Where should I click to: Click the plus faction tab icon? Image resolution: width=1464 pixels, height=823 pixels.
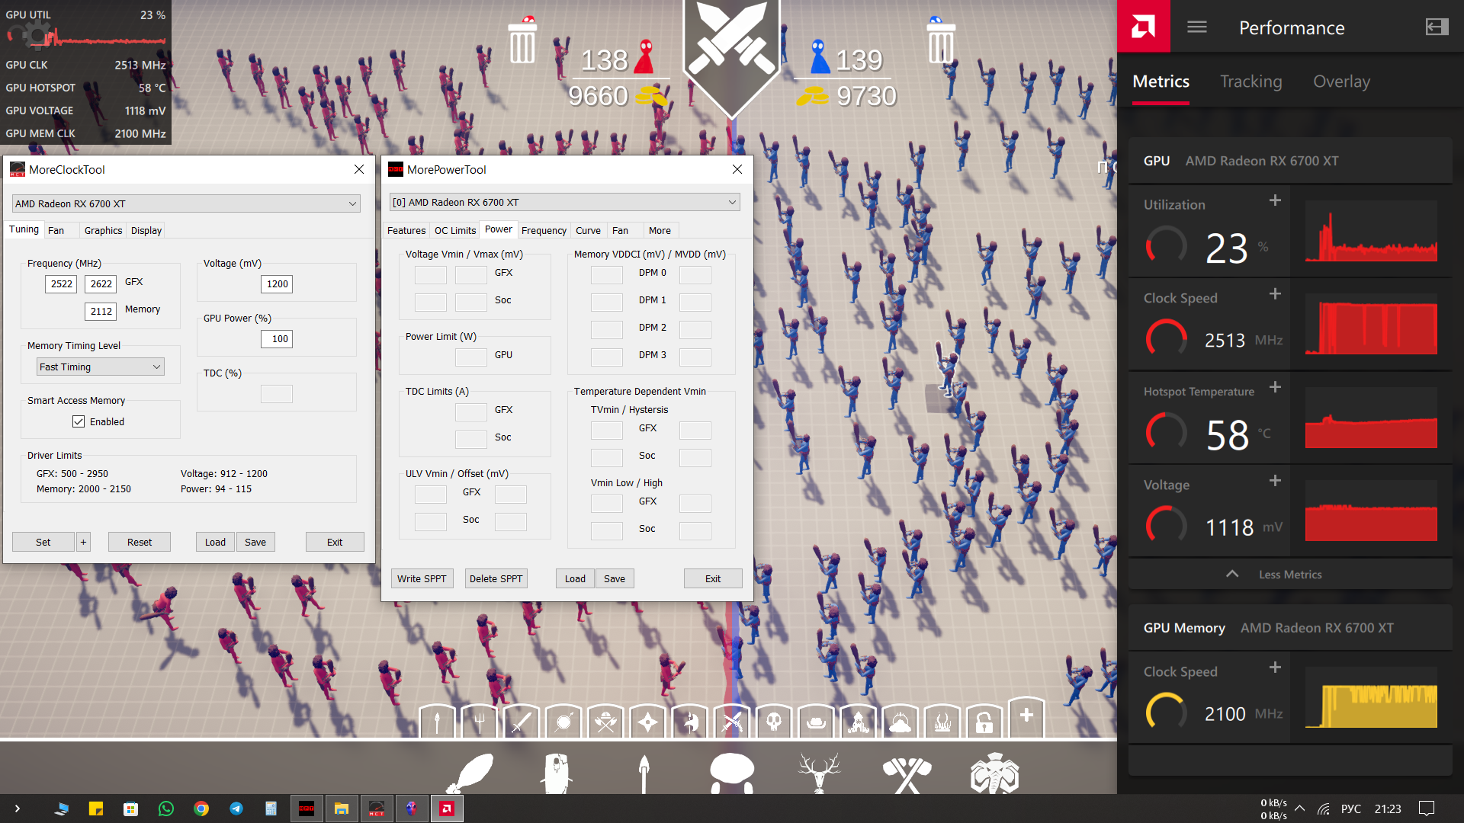pyautogui.click(x=1026, y=716)
